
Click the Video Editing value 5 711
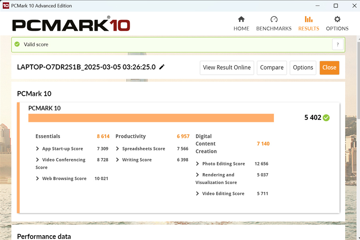click(262, 194)
